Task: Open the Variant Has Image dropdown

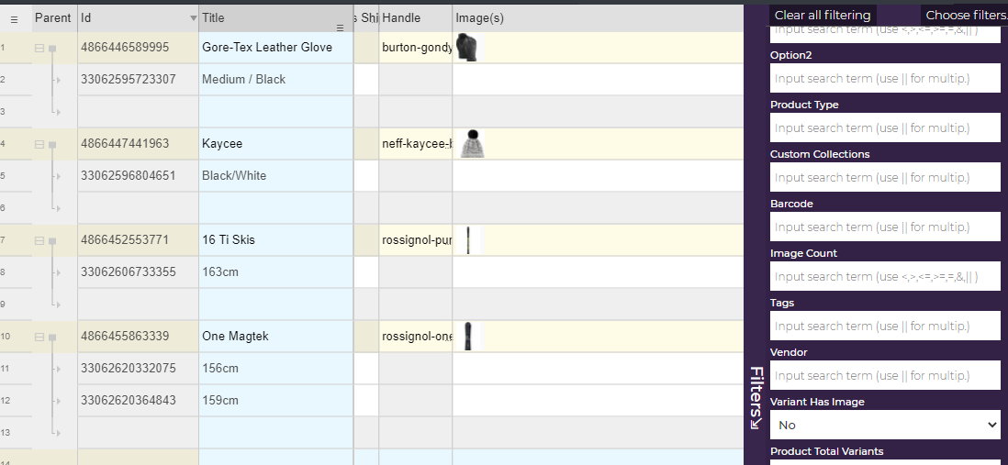Action: pos(885,425)
